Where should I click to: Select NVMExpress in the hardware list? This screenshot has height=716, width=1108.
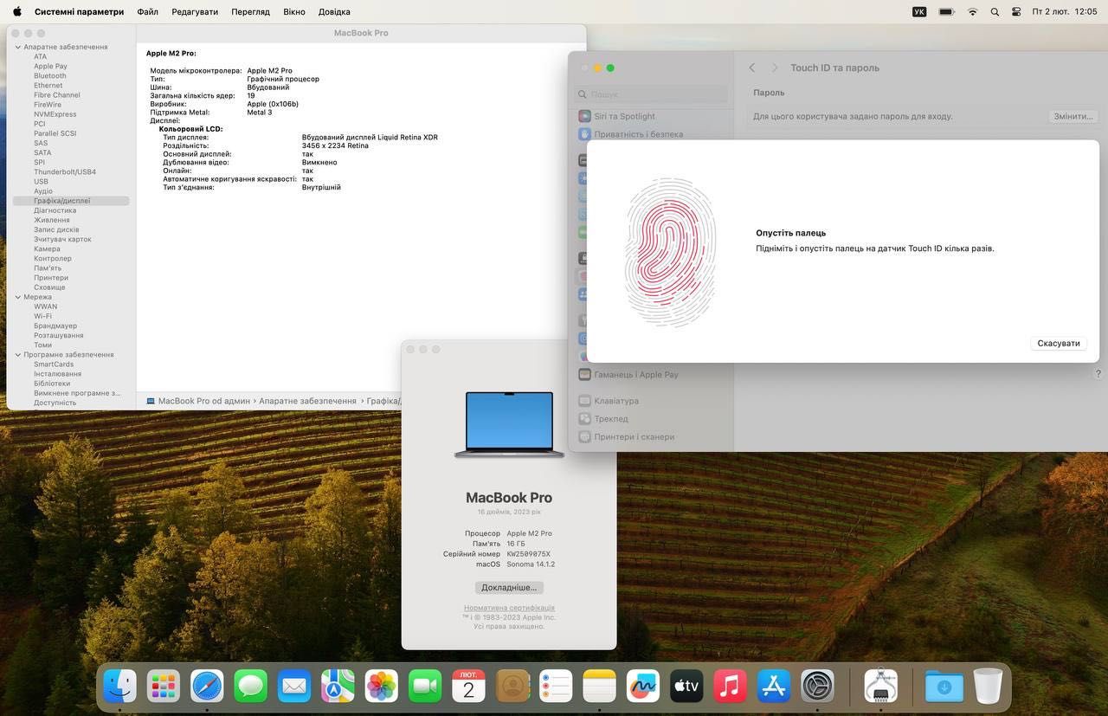(55, 114)
